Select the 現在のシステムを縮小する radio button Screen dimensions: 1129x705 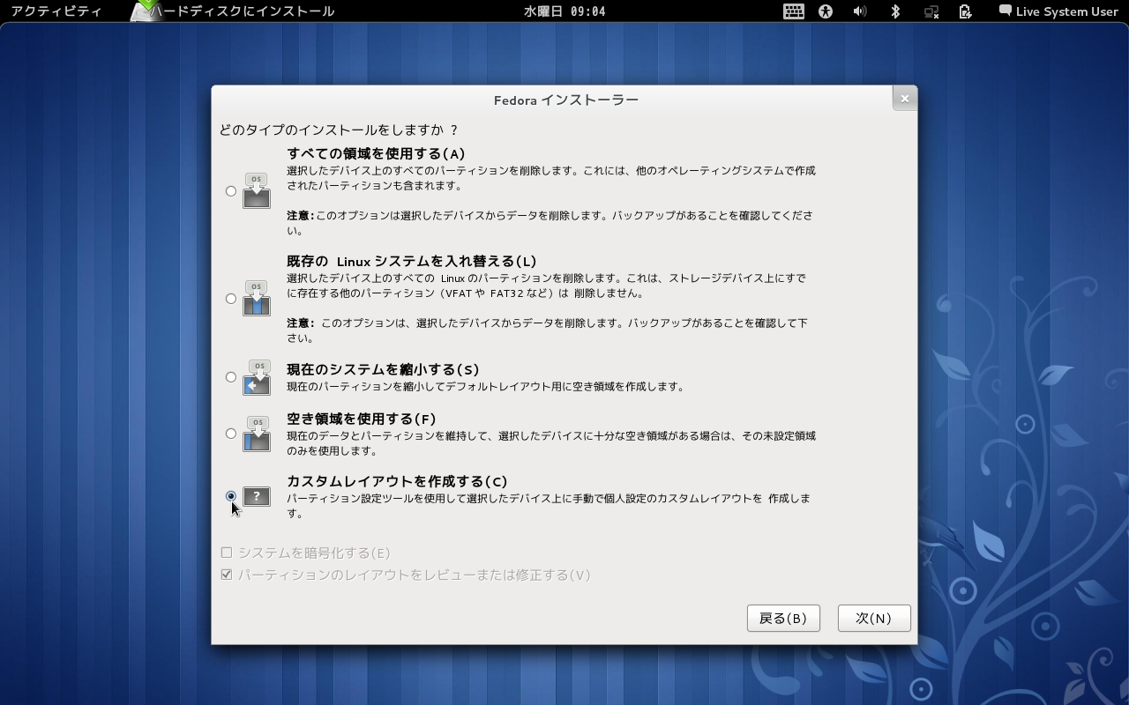(x=231, y=377)
